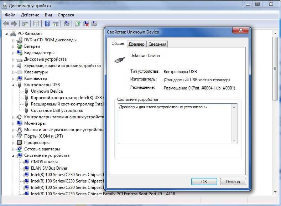The image size is (281, 206).
Task: Expand the Процессоры node
Action: pos(13,143)
